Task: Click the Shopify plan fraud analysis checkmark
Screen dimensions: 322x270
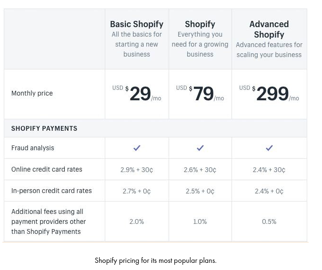Action: click(200, 148)
